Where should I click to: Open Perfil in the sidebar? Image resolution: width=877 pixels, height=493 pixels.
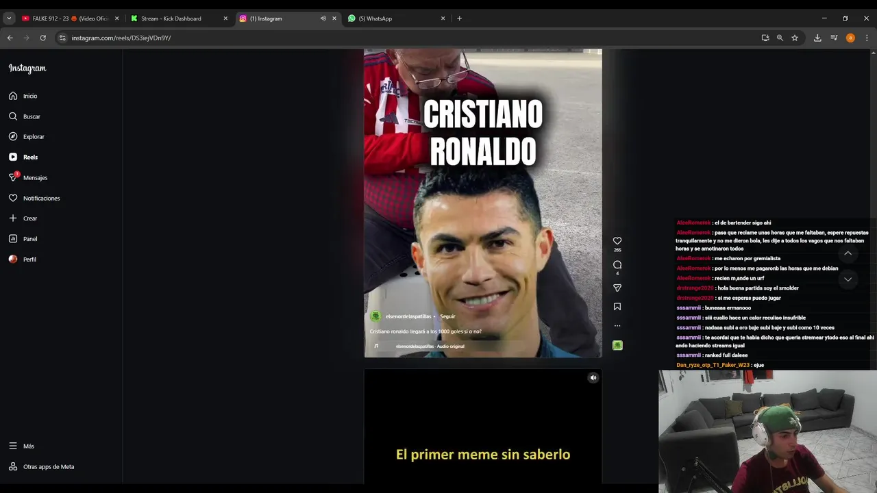(23, 260)
